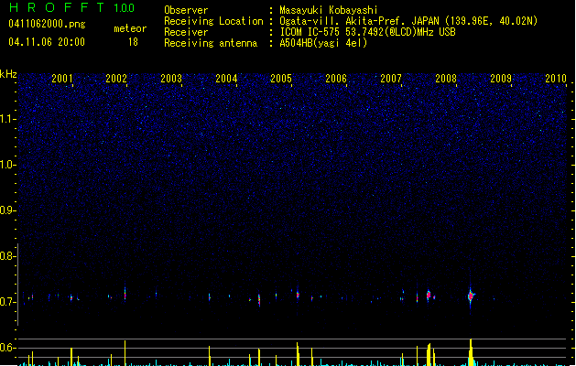Click the observer name Masayuki Kobayashi

(329, 10)
